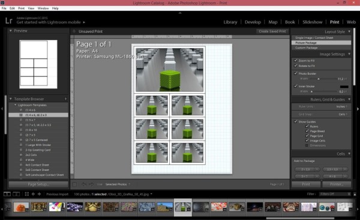Open the Ruler Units Inches dropdown

point(341,106)
